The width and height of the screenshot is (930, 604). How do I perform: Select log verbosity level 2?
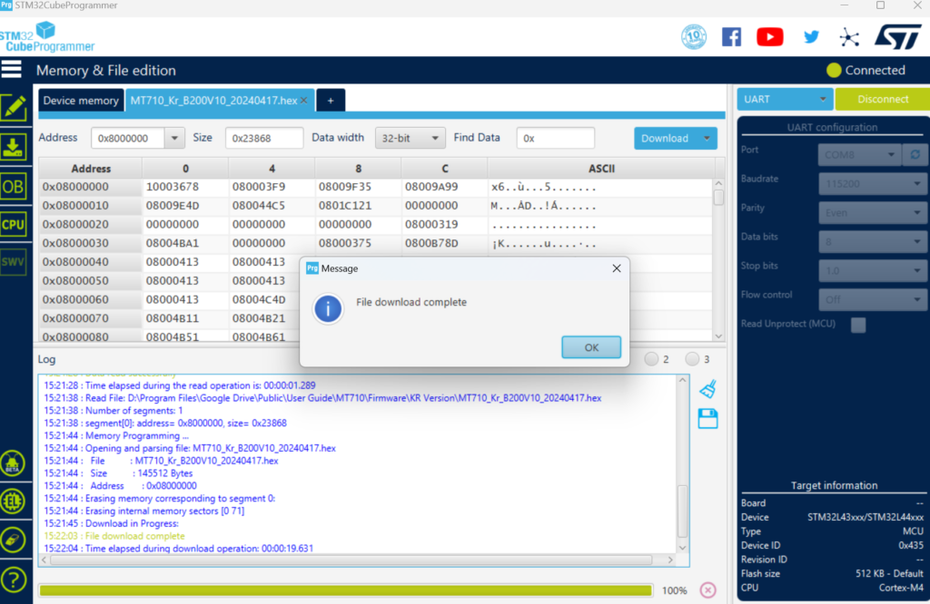tap(652, 359)
